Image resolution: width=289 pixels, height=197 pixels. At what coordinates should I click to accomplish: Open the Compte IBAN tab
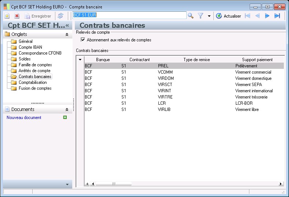30,47
